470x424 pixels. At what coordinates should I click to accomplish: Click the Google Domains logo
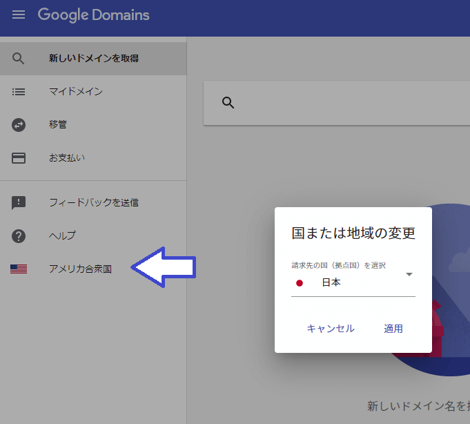coord(94,15)
